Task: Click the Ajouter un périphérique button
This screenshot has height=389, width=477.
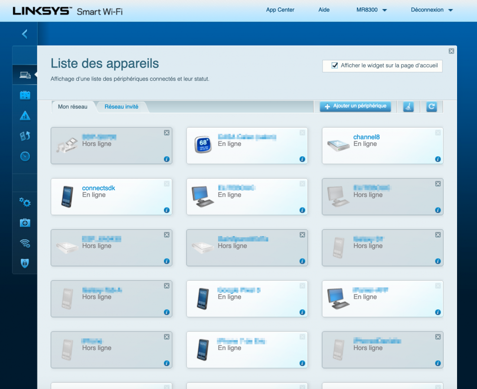Action: click(x=355, y=106)
